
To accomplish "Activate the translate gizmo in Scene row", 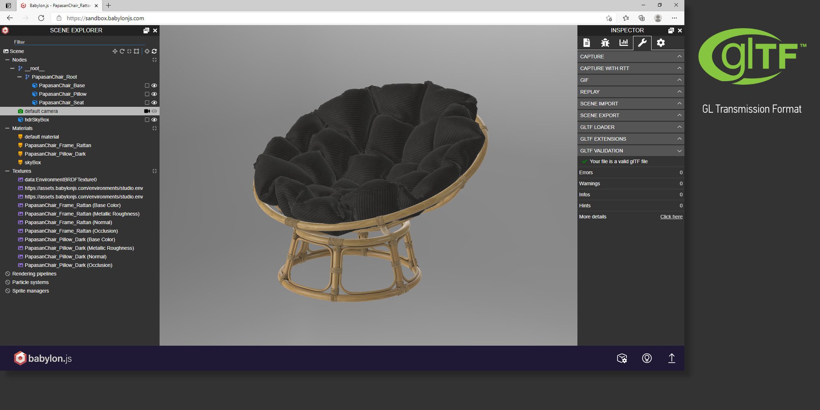I will point(114,51).
